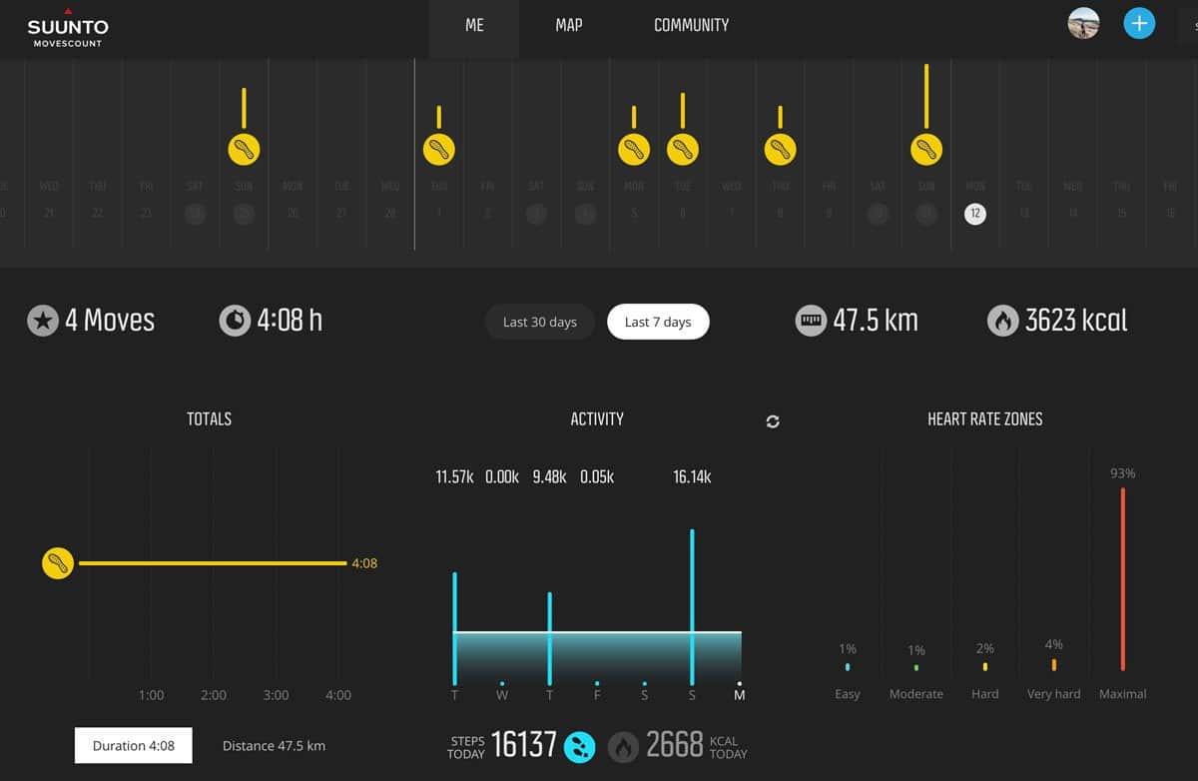Open the COMMUNITY section
This screenshot has height=781, width=1198.
[x=691, y=25]
